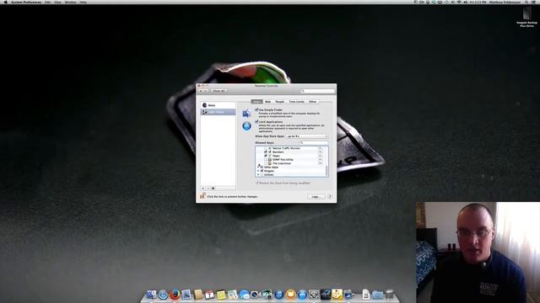The width and height of the screenshot is (540, 303).
Task: Uncheck Numbers in Allowed Apps
Action: pyautogui.click(x=266, y=151)
